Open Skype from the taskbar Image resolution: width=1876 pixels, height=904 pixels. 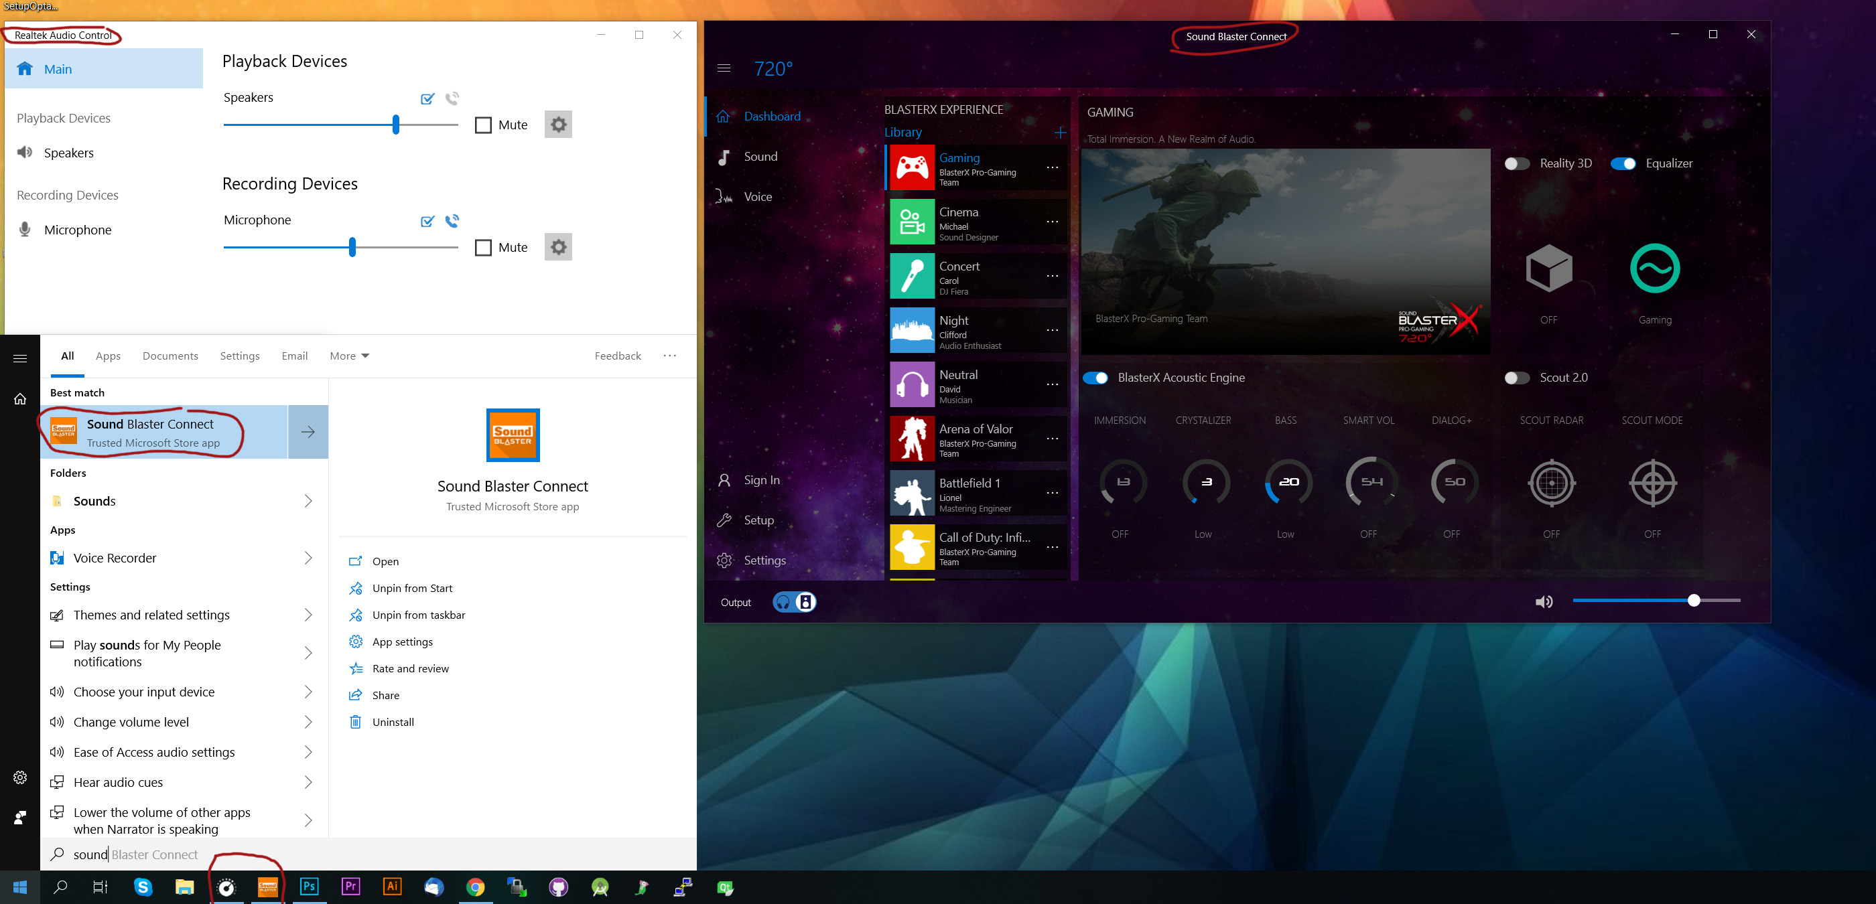(x=143, y=887)
